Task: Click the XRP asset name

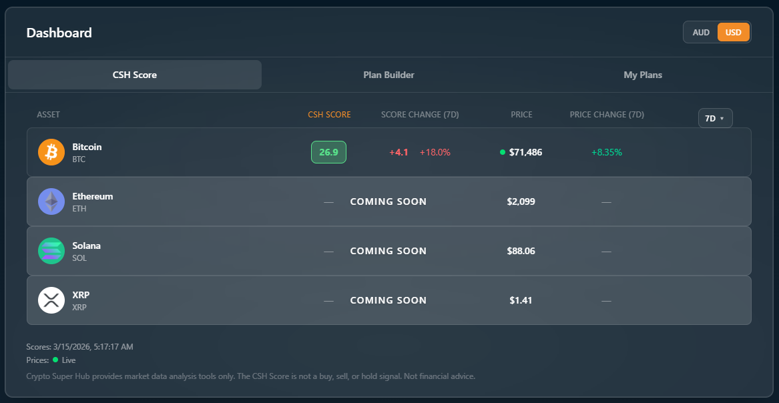Action: [81, 295]
